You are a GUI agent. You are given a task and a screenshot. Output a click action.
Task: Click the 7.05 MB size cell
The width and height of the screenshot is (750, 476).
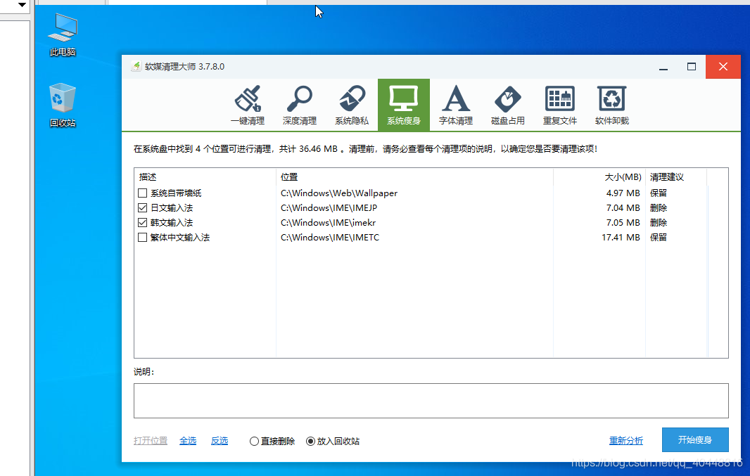coord(623,223)
